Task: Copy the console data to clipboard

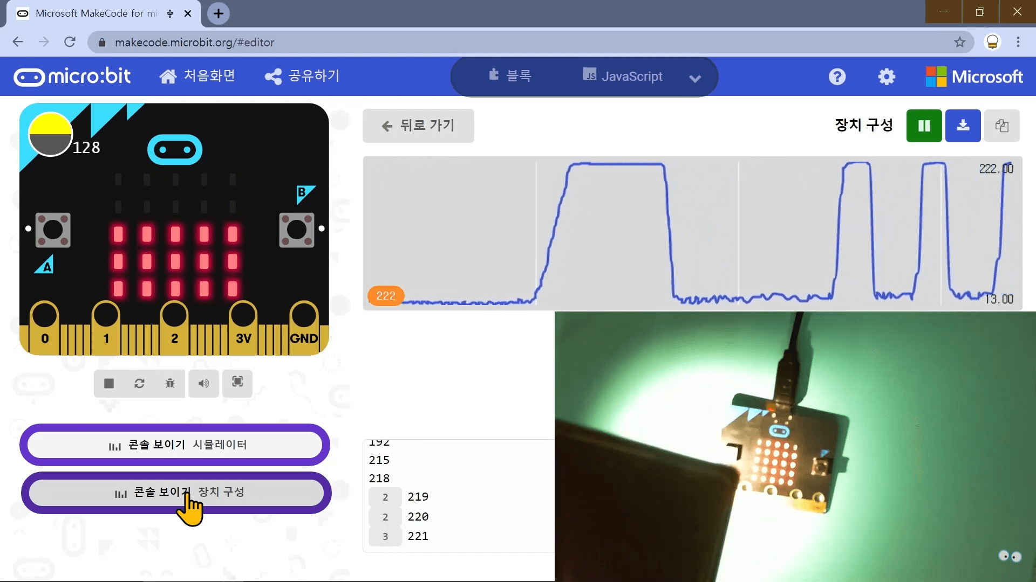Action: point(1001,126)
